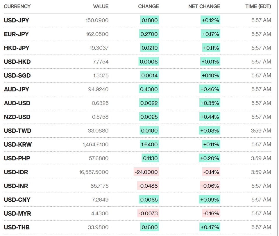Screen dimensions: 279x236
Task: Open the USD-HKD currency pair
Action: pyautogui.click(x=17, y=62)
